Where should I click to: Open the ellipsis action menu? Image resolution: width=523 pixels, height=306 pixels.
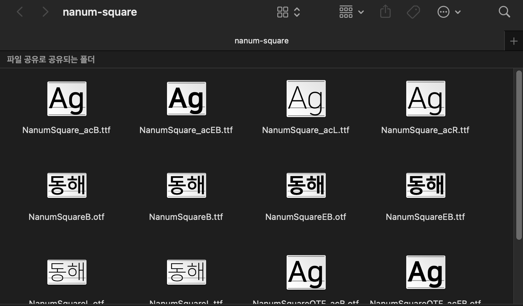pos(443,12)
